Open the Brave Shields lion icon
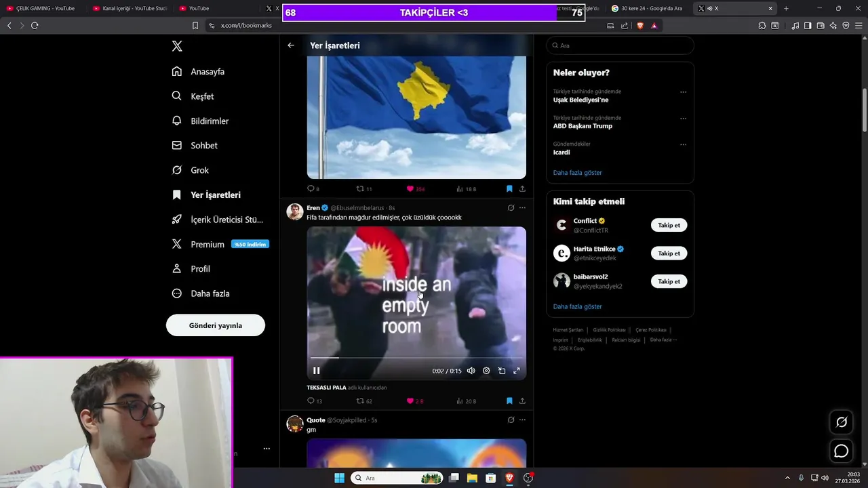The width and height of the screenshot is (868, 488). [x=639, y=26]
